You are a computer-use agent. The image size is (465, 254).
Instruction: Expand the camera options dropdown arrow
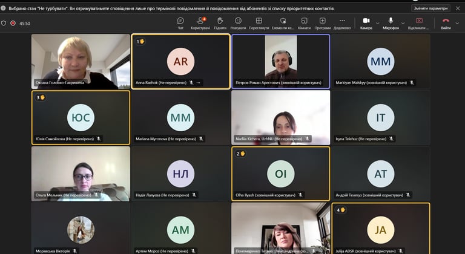pos(378,23)
